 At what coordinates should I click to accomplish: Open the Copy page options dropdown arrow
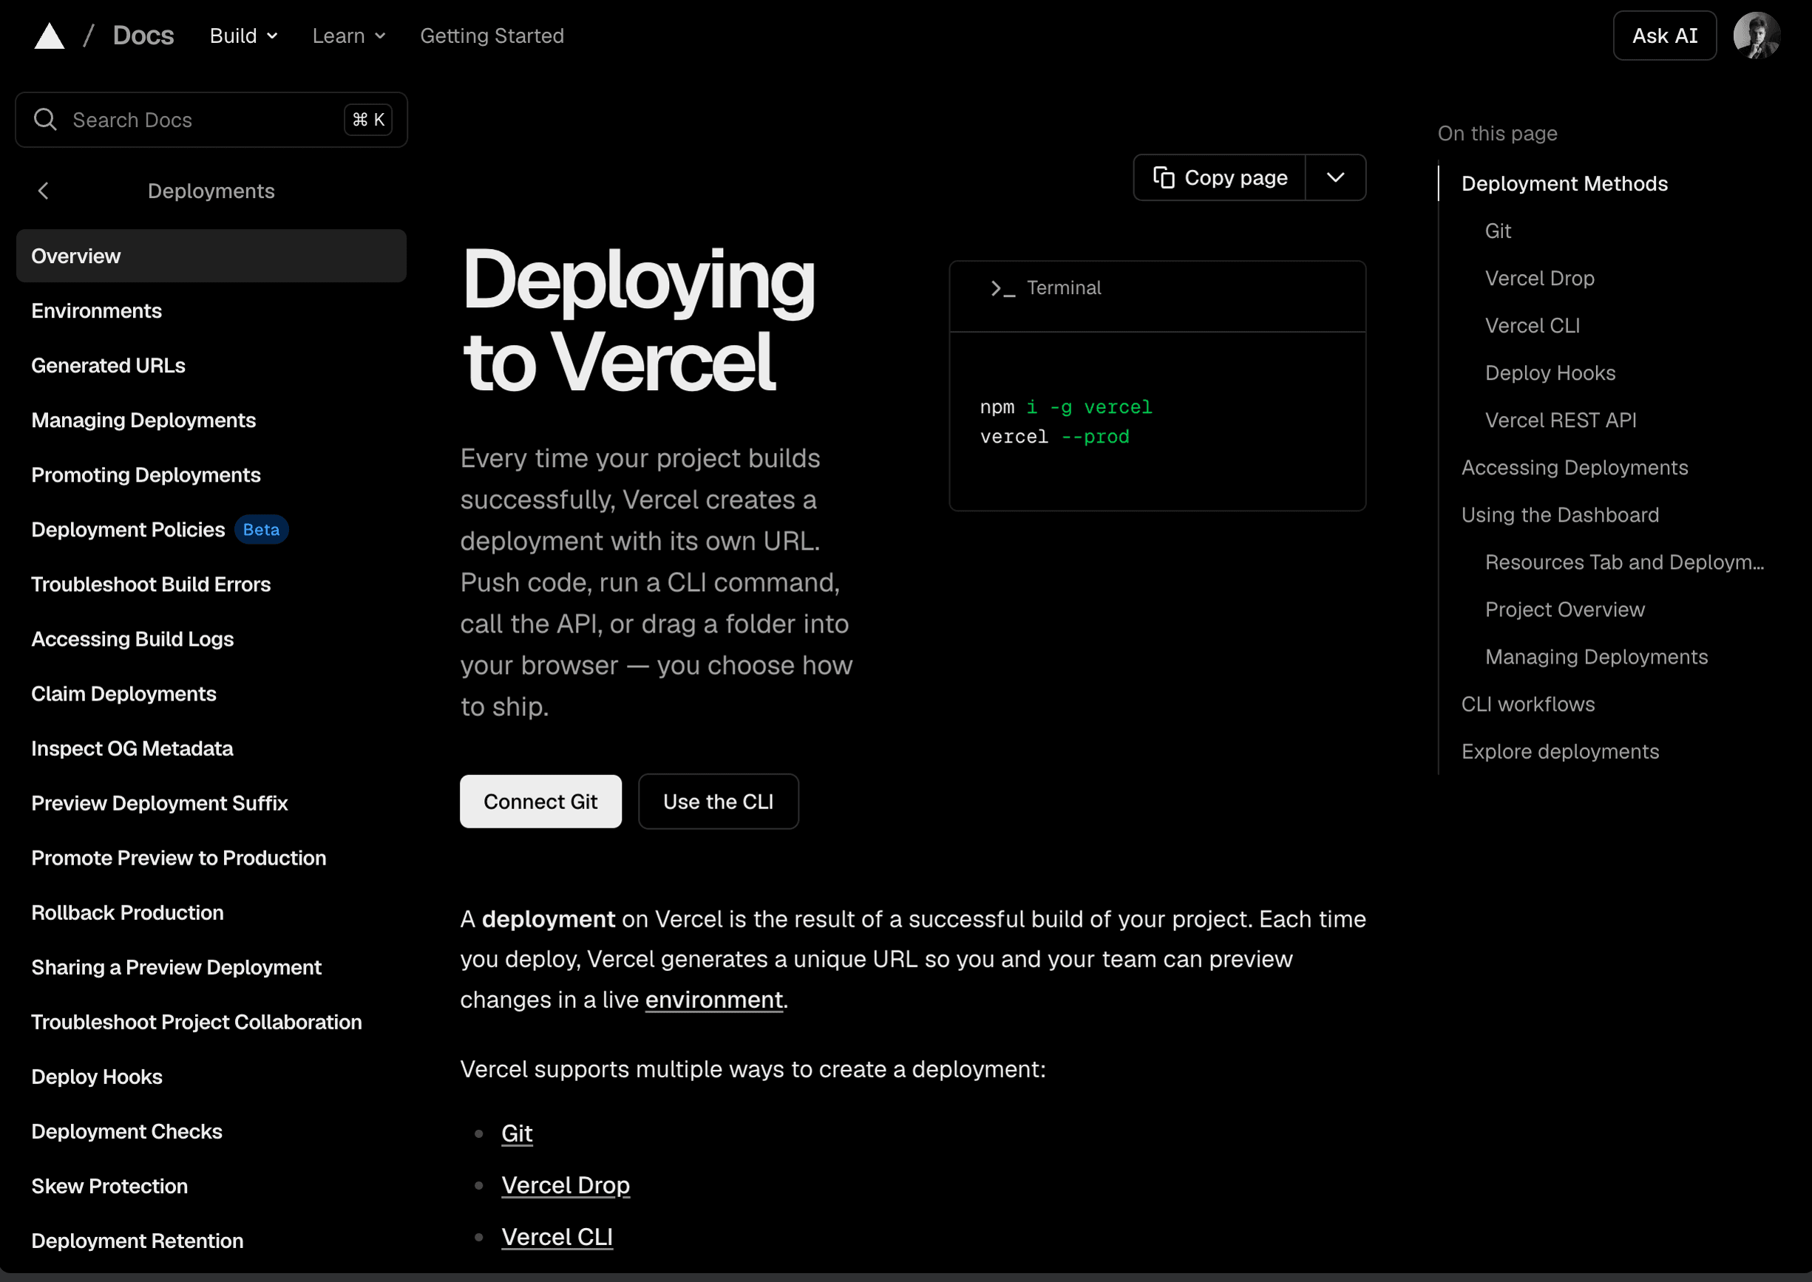1335,177
